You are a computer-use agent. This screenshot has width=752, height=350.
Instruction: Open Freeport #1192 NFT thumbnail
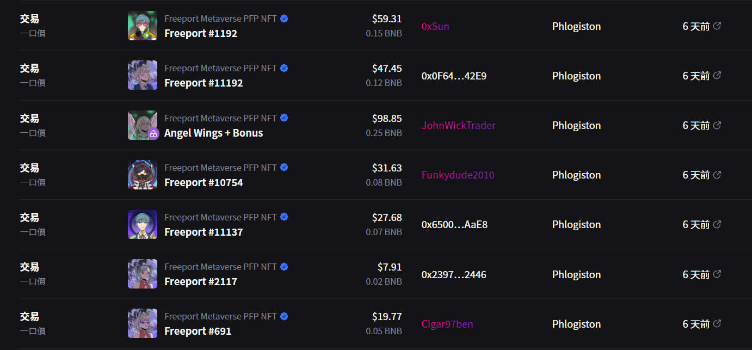click(x=143, y=26)
